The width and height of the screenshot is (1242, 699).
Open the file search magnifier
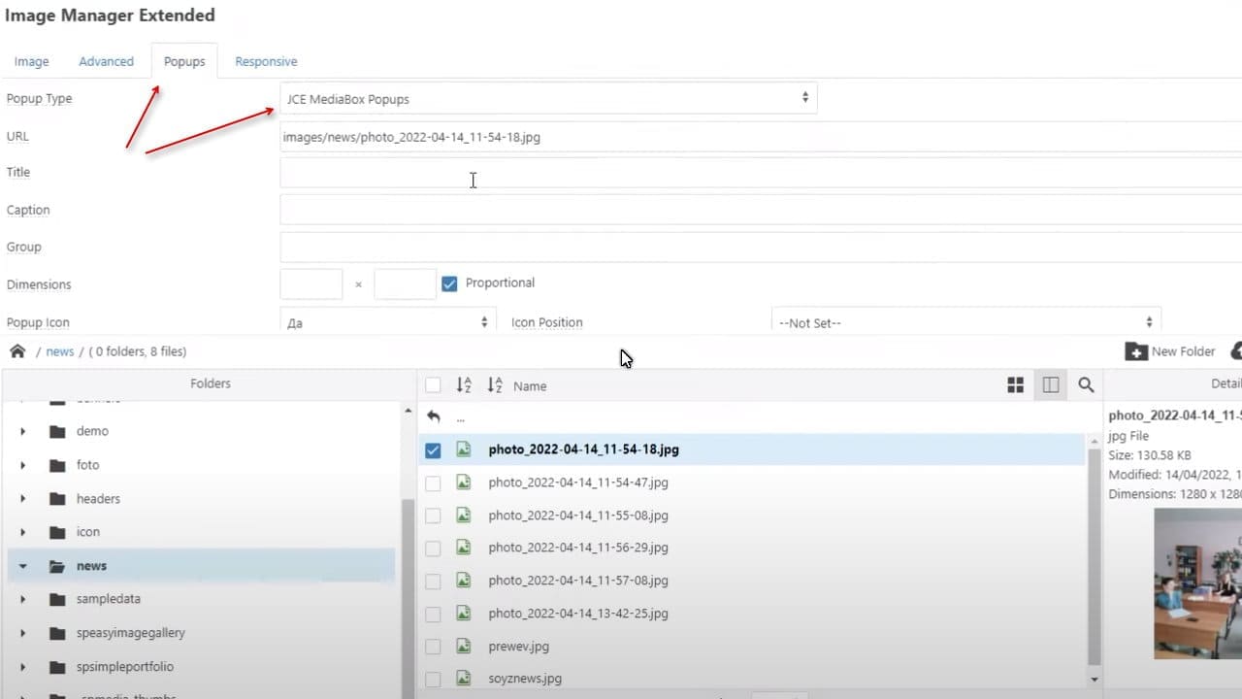[1086, 385]
